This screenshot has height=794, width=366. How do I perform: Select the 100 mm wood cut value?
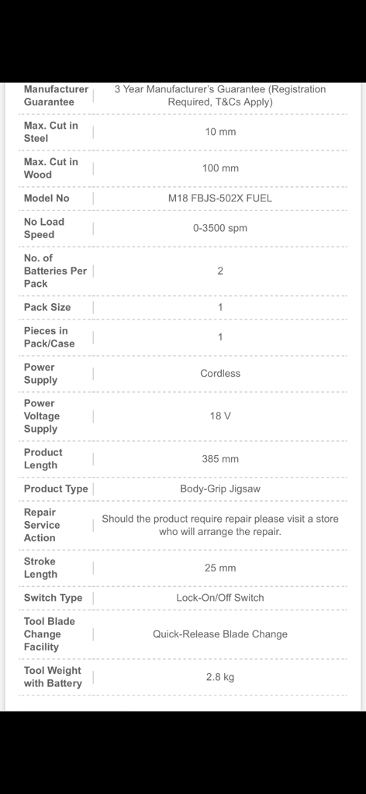coord(220,168)
